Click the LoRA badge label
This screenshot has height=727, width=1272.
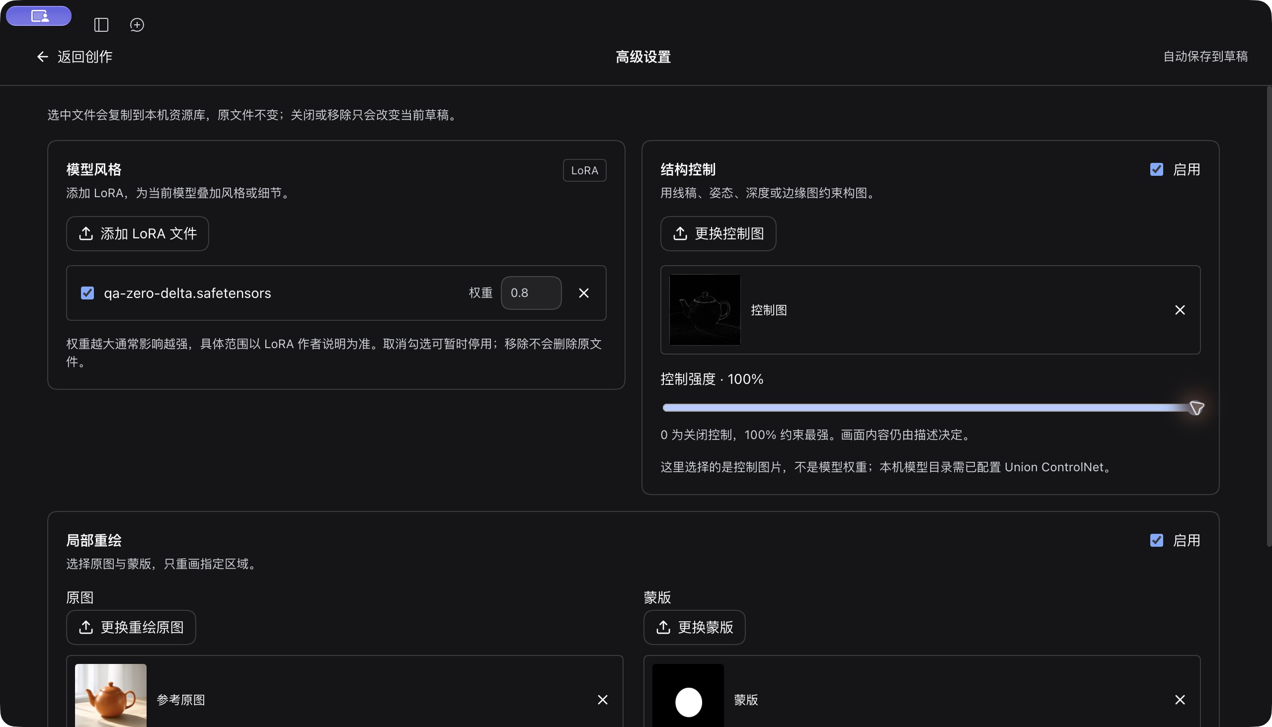pos(584,170)
